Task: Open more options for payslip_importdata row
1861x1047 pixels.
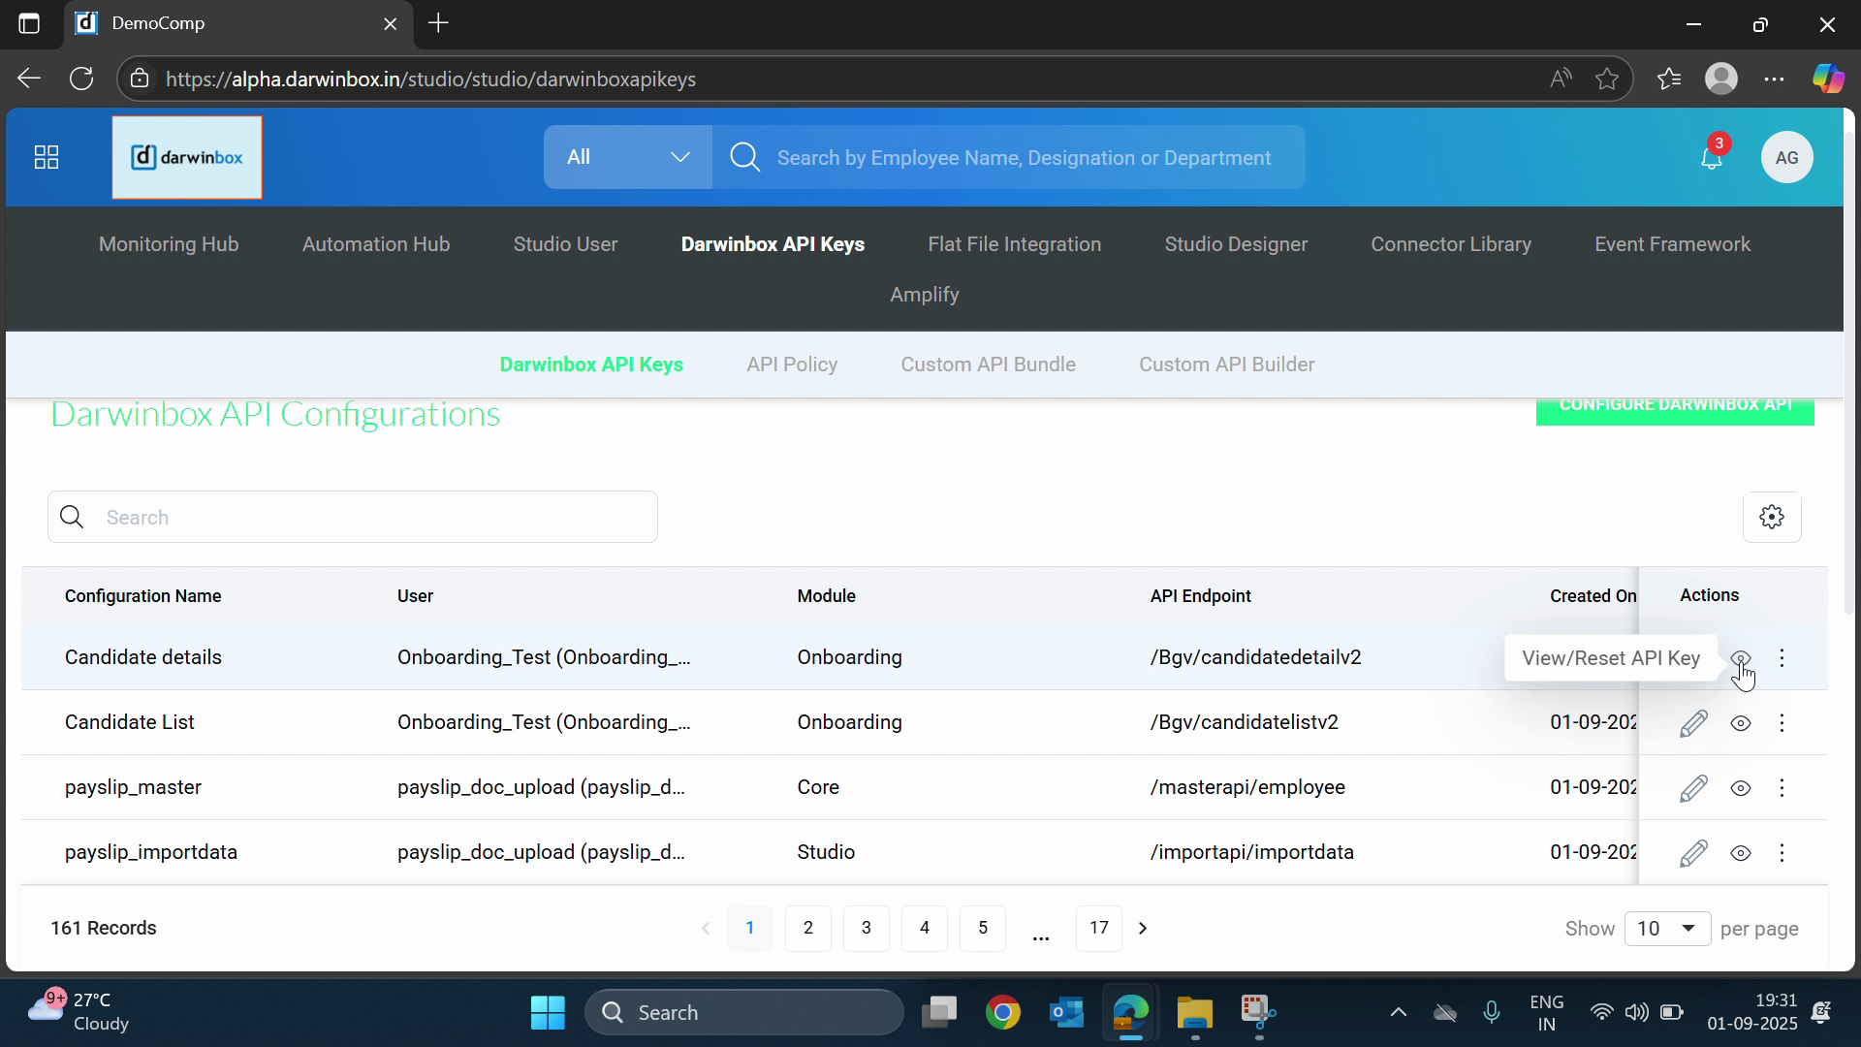Action: pos(1782,853)
